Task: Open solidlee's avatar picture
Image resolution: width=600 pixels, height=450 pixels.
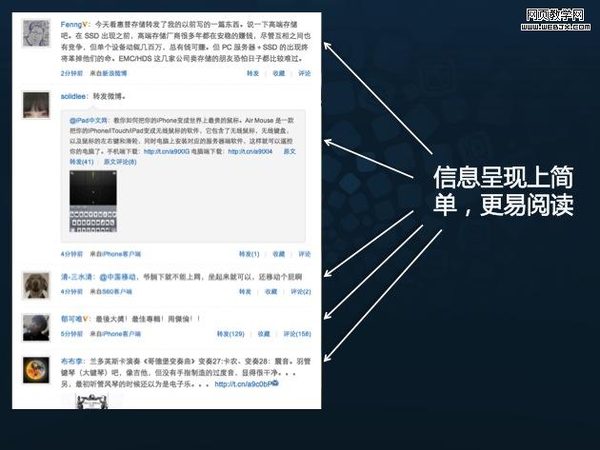Action: (x=36, y=105)
